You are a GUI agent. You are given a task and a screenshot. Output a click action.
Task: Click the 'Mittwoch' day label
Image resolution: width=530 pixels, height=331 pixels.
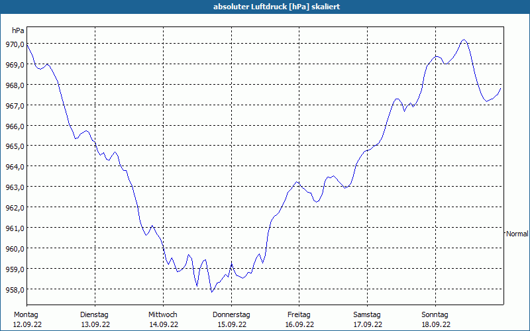(162, 314)
